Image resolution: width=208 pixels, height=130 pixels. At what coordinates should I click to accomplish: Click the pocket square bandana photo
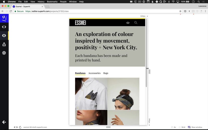[x=91, y=94]
